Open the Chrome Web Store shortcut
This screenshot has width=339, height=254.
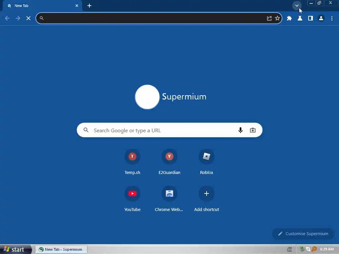pyautogui.click(x=169, y=199)
